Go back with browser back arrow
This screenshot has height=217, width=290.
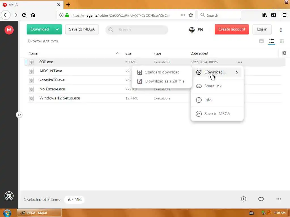click(x=6, y=15)
